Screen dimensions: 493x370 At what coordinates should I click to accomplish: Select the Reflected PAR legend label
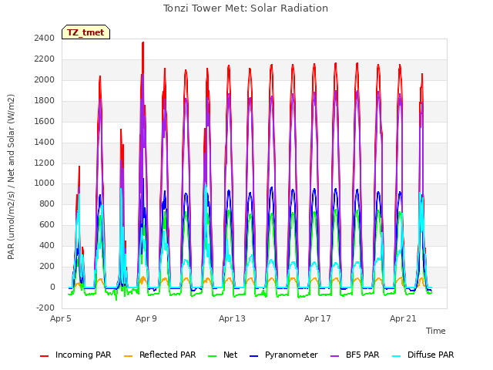click(x=168, y=355)
